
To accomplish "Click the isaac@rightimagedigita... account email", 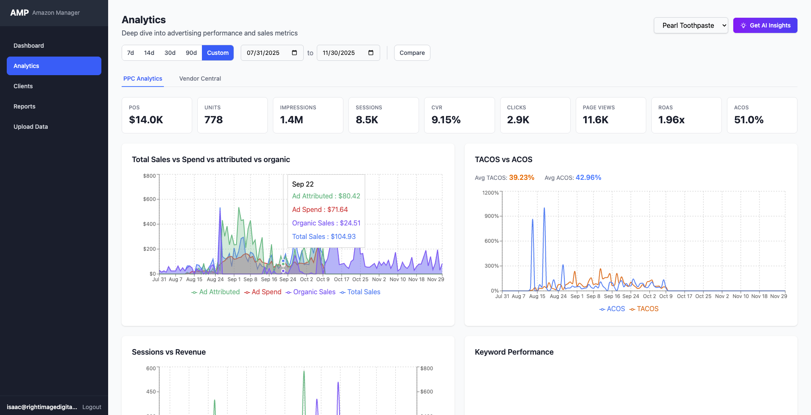I will click(42, 407).
